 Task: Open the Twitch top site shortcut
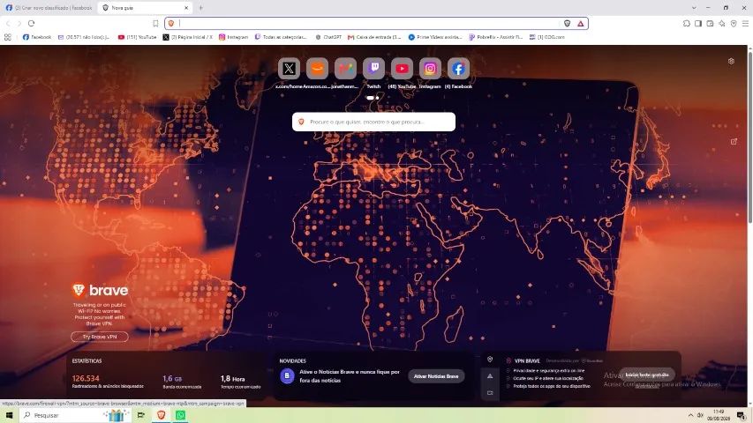373,69
